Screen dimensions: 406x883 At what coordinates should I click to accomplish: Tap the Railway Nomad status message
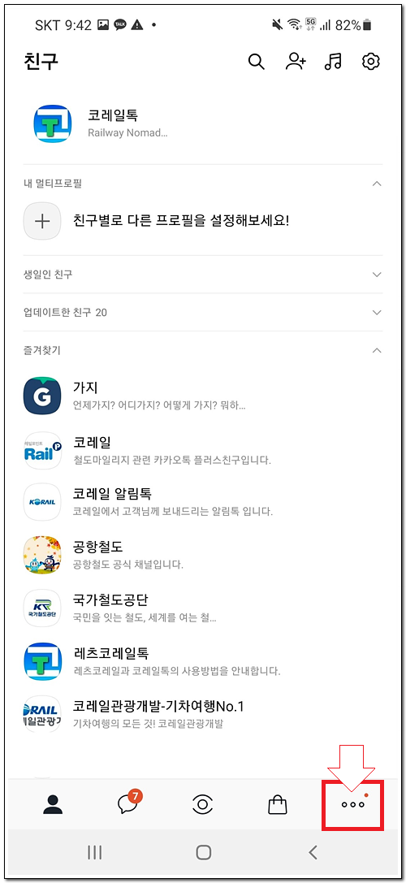127,133
